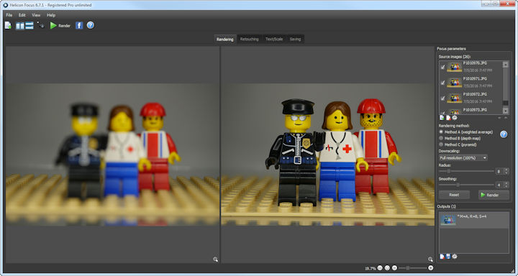Click second zoom preset icon beside 19.7%

(x=388, y=268)
